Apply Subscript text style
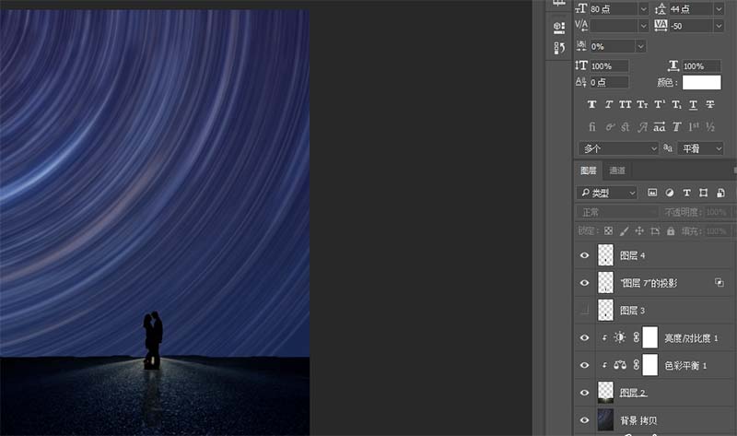The height and width of the screenshot is (436, 737). (676, 104)
